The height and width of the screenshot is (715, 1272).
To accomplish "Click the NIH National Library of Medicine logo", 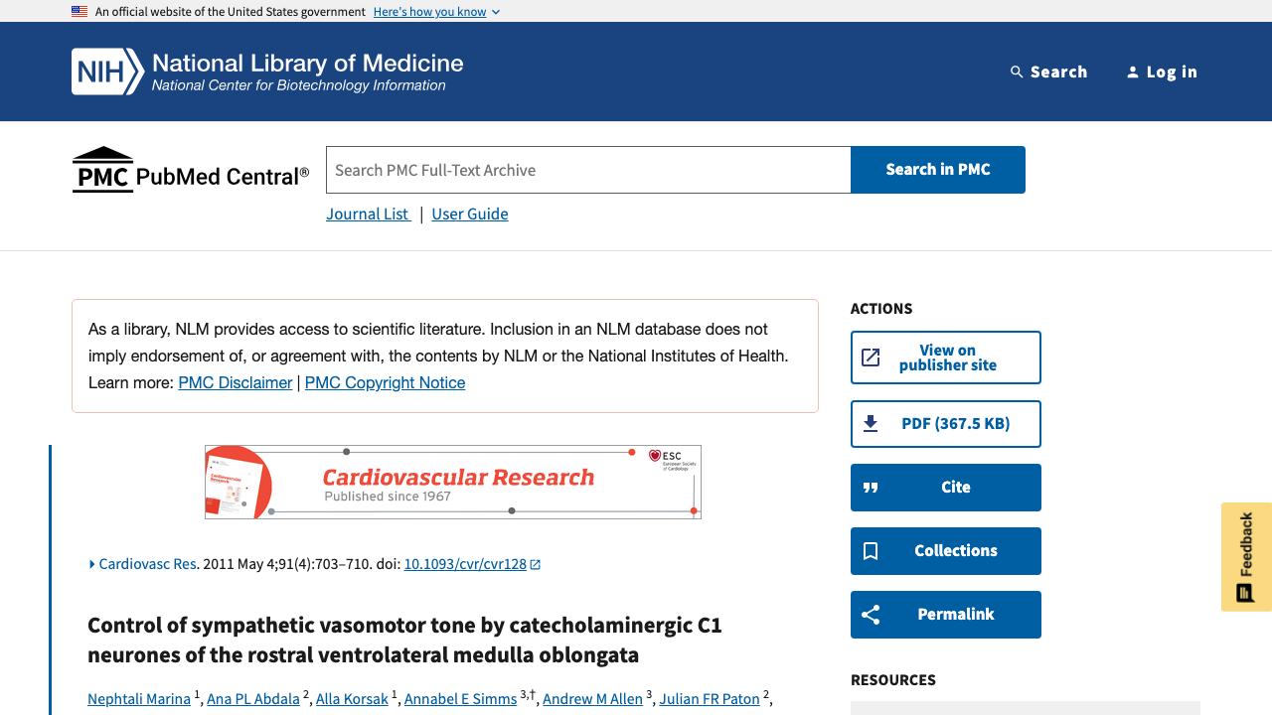I will [x=267, y=71].
